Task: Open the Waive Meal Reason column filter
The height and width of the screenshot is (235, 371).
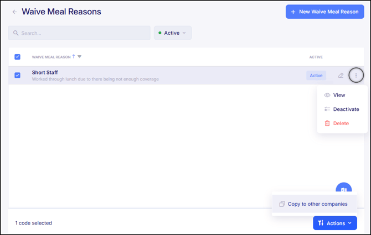Action: [x=80, y=57]
